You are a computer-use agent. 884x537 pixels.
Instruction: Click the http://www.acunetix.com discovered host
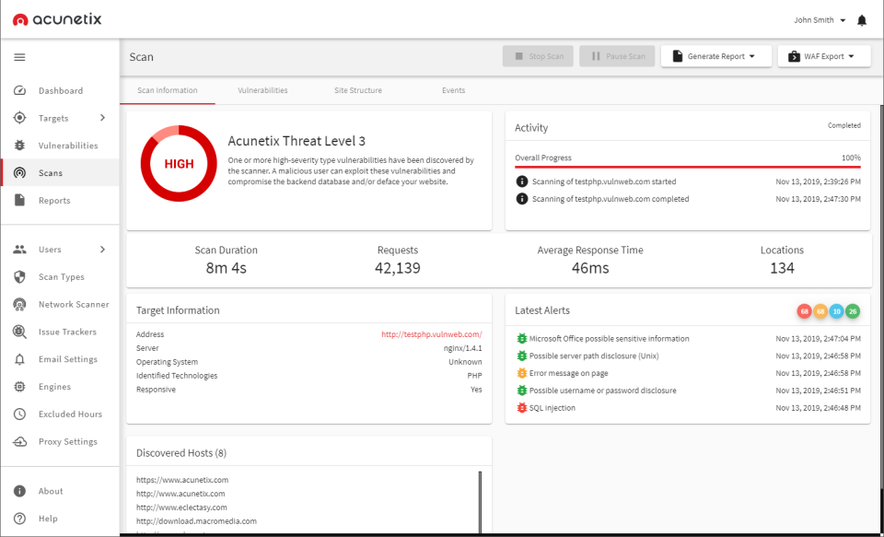[180, 494]
